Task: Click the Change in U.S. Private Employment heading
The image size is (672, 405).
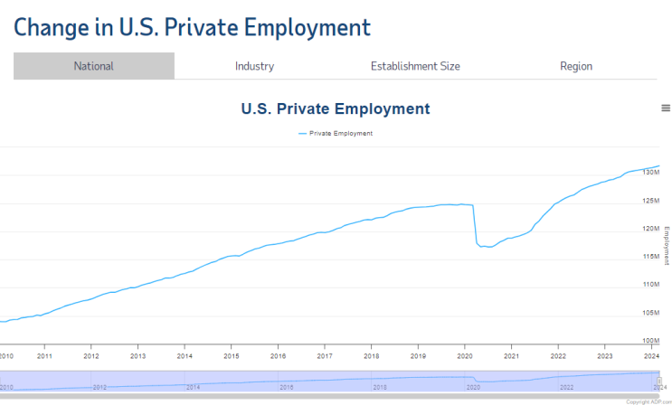Action: point(192,26)
